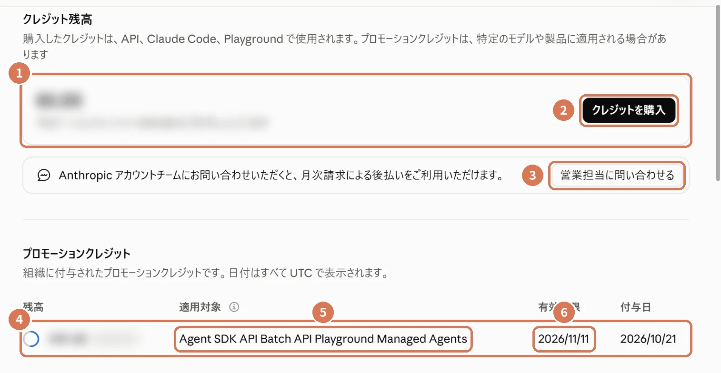Click the クレジット残高 section heading
The image size is (721, 373).
click(x=58, y=20)
